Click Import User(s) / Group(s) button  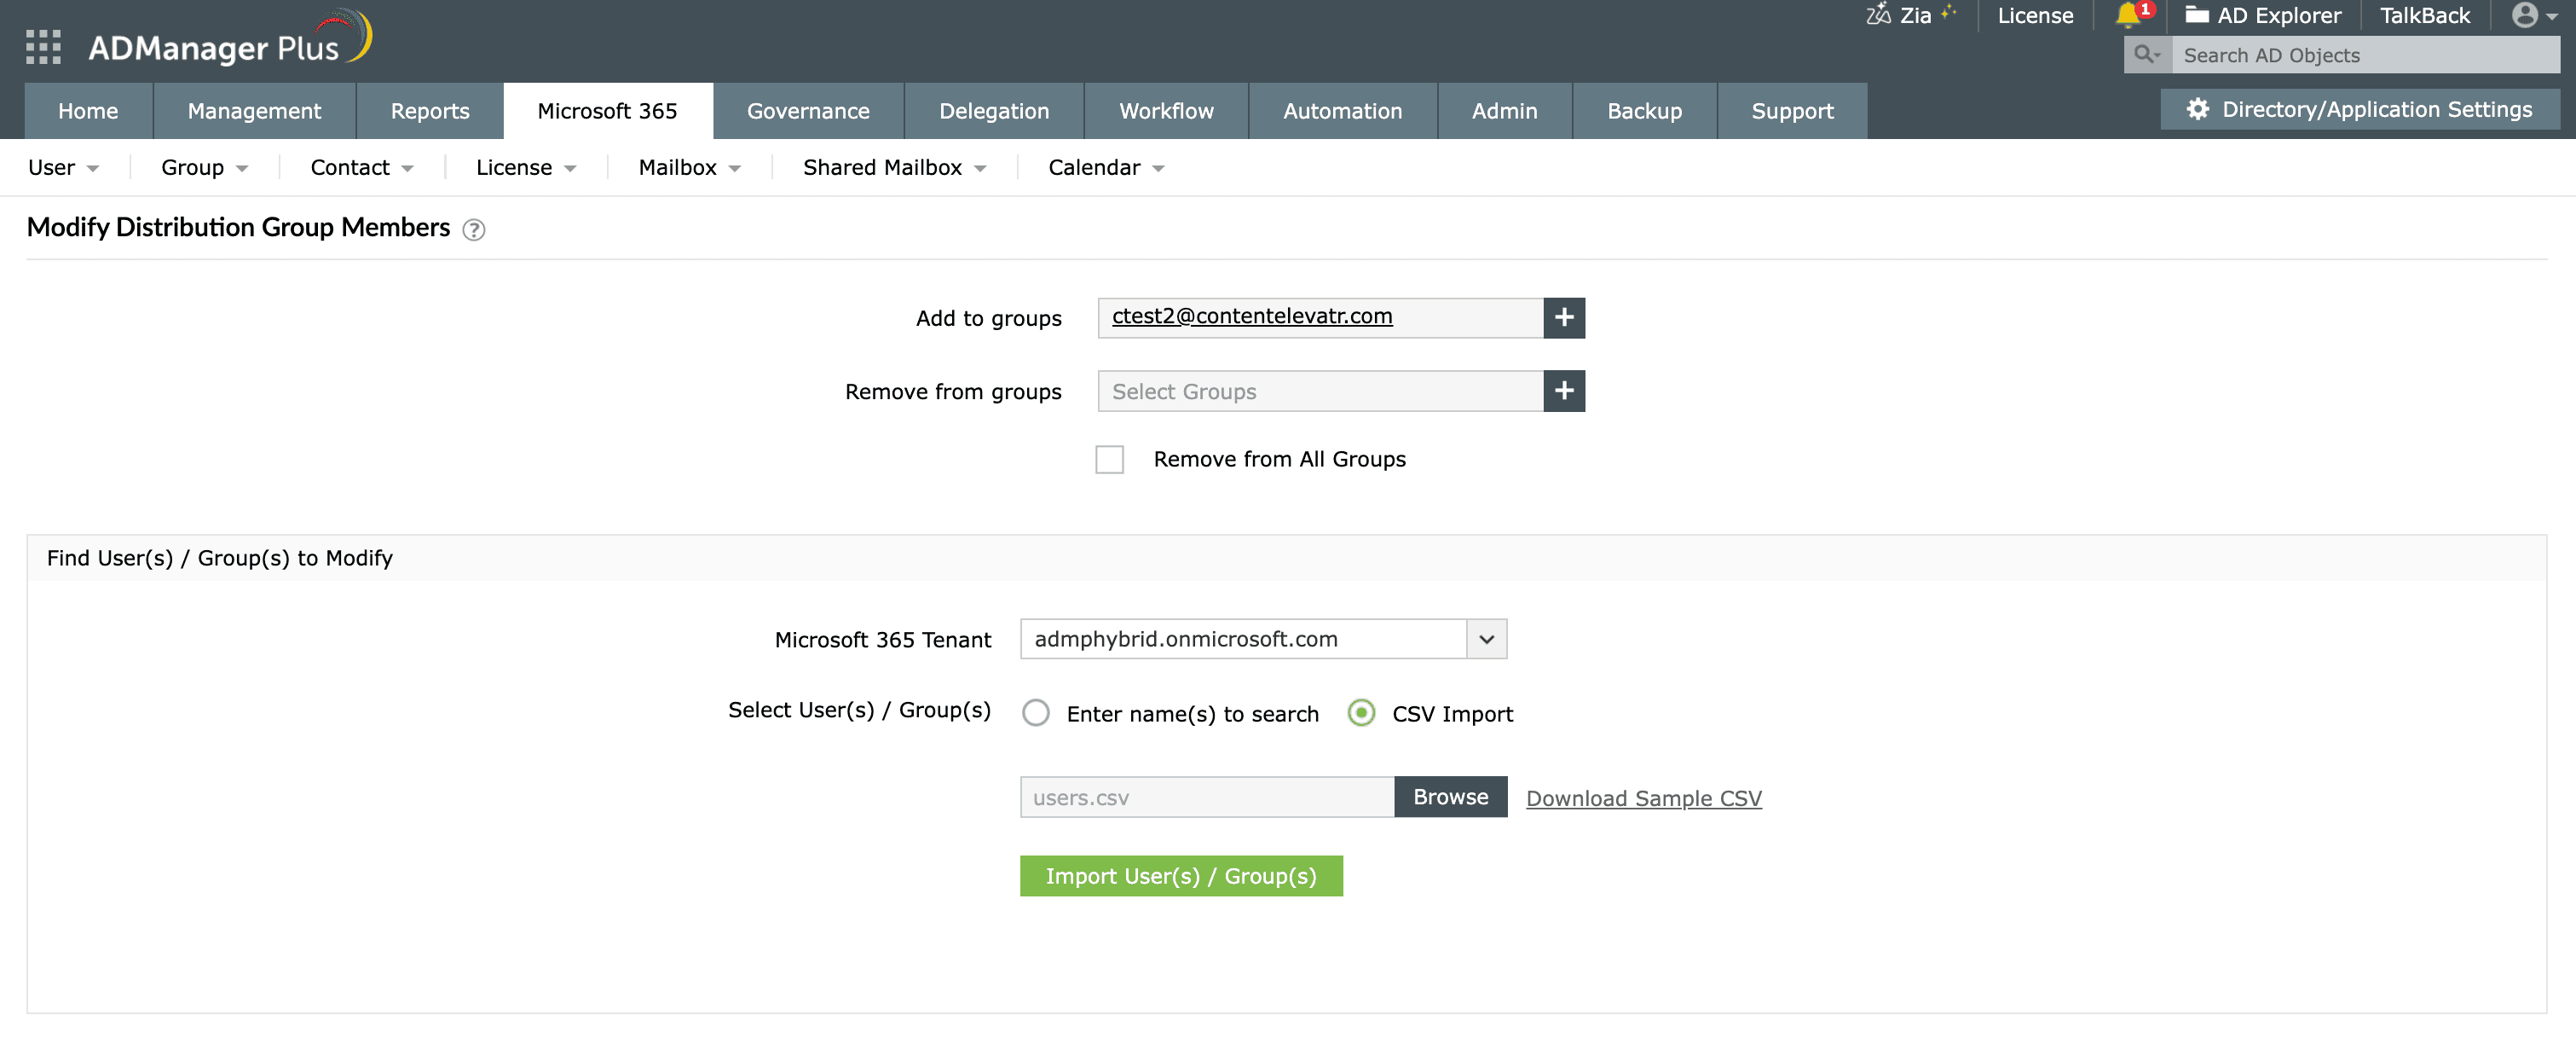pyautogui.click(x=1181, y=875)
